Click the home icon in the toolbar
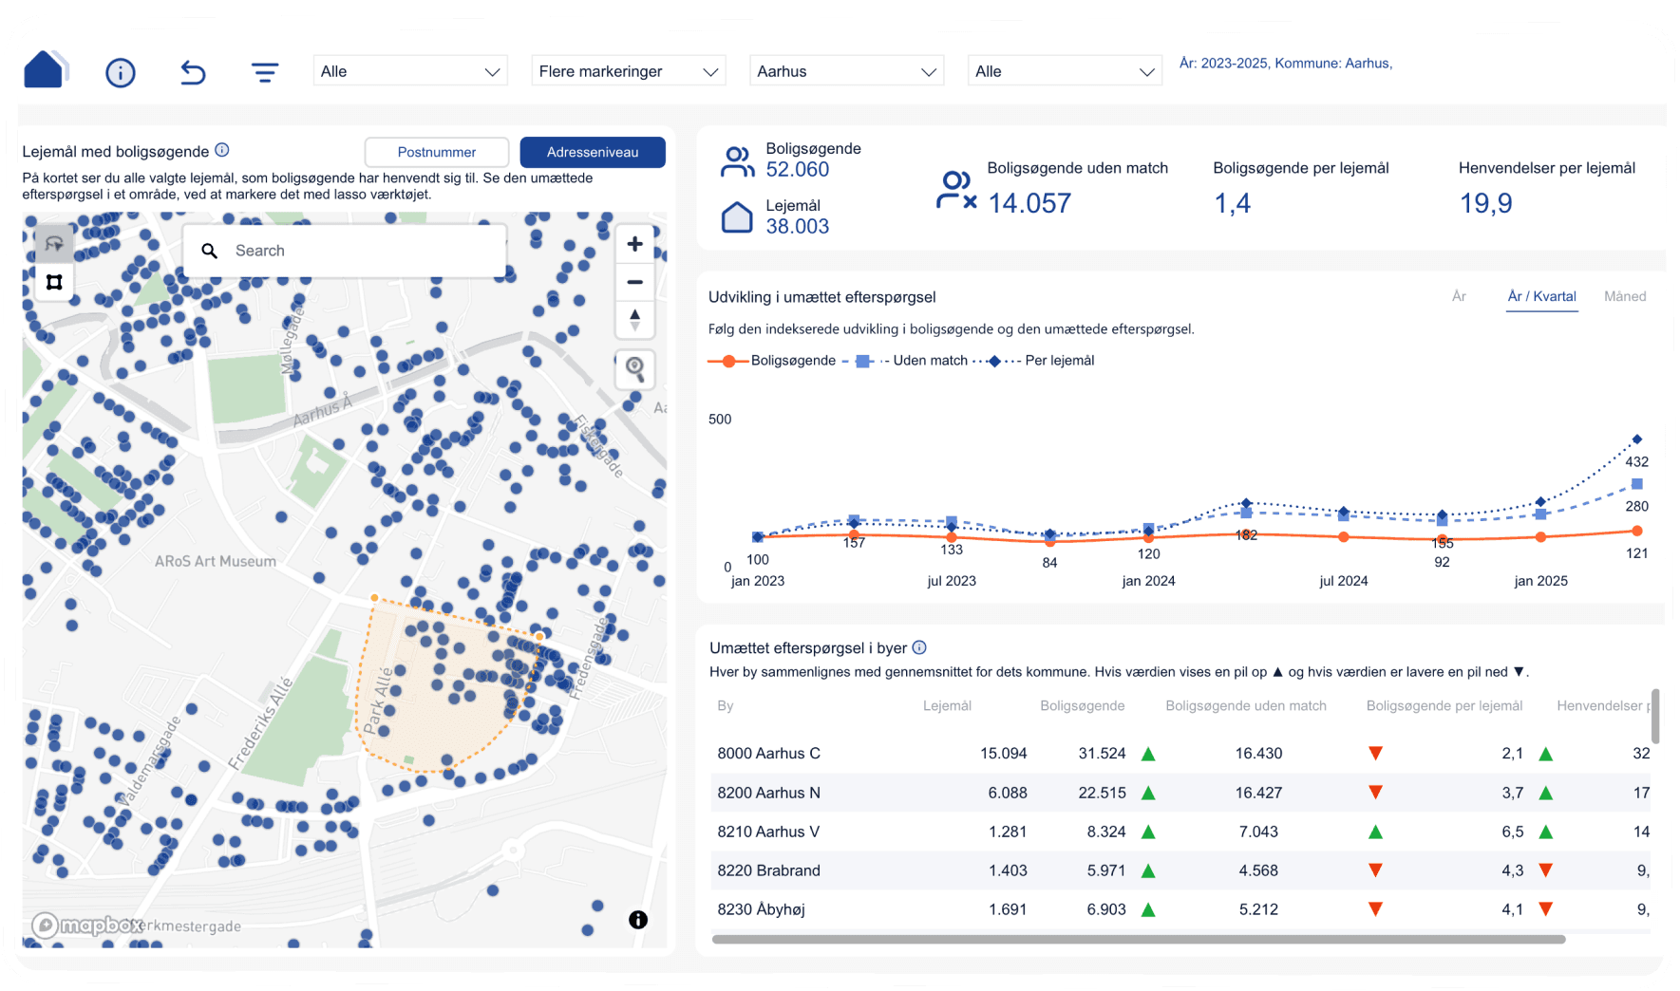The width and height of the screenshot is (1680, 991). click(45, 70)
